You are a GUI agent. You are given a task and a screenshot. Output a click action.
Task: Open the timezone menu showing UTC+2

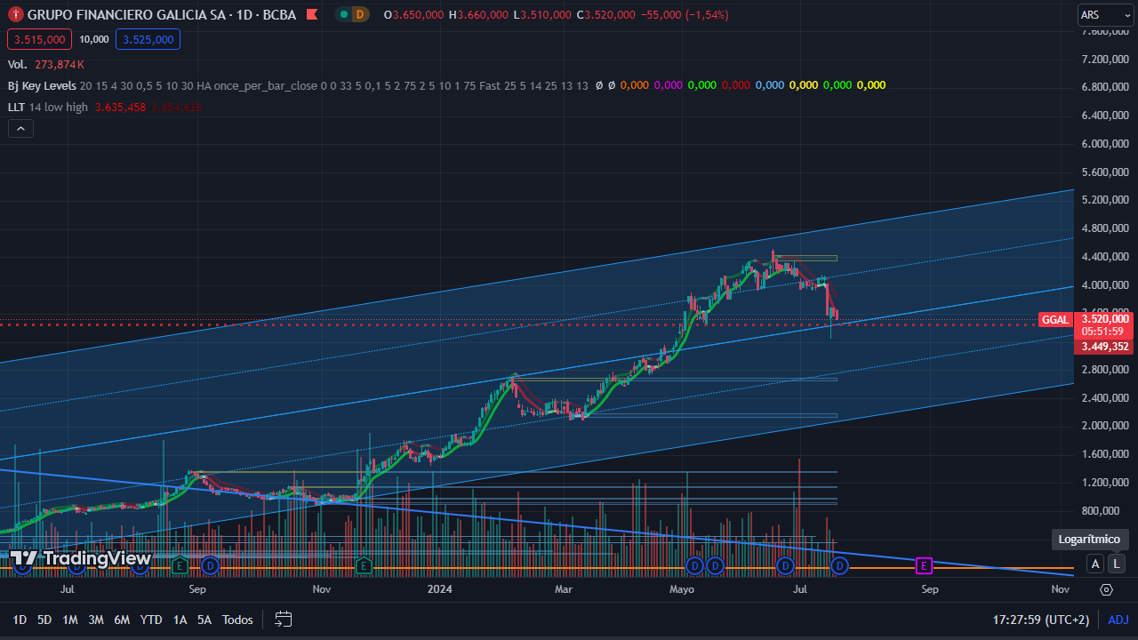point(1041,620)
